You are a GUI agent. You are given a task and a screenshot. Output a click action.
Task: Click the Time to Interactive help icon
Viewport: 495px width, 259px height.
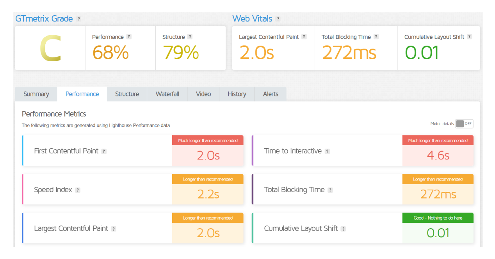tap(327, 151)
